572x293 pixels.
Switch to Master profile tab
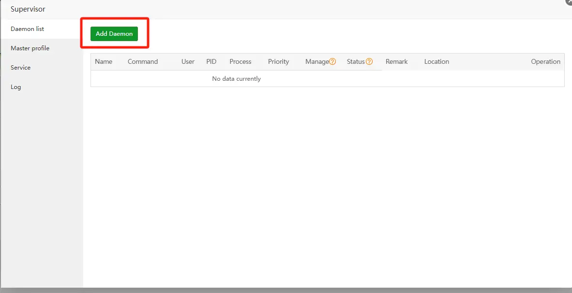tap(42, 48)
